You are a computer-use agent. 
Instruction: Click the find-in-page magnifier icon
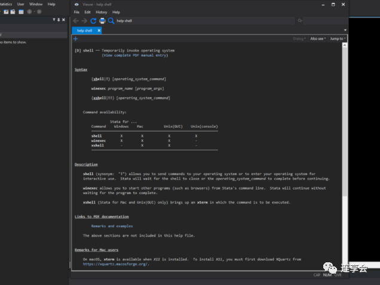pos(300,21)
